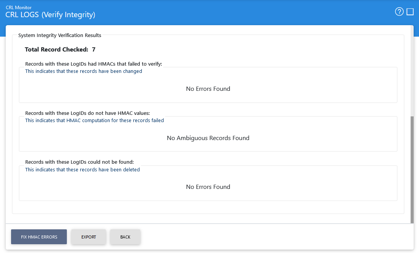Click 'do not have HMAC values' heading
419x253 pixels.
tap(87, 113)
